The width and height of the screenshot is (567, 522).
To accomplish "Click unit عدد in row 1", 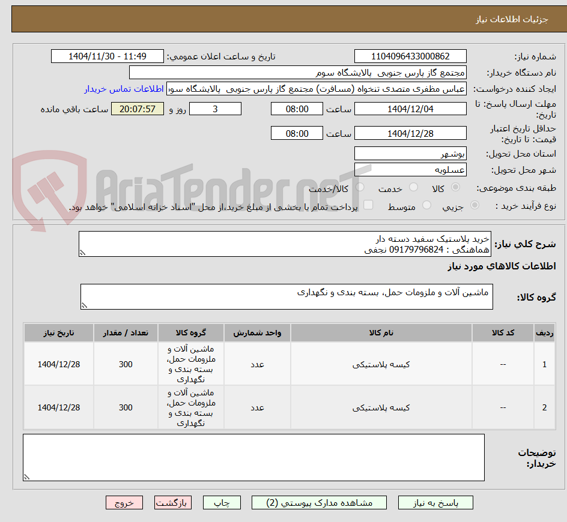I will coord(257,364).
